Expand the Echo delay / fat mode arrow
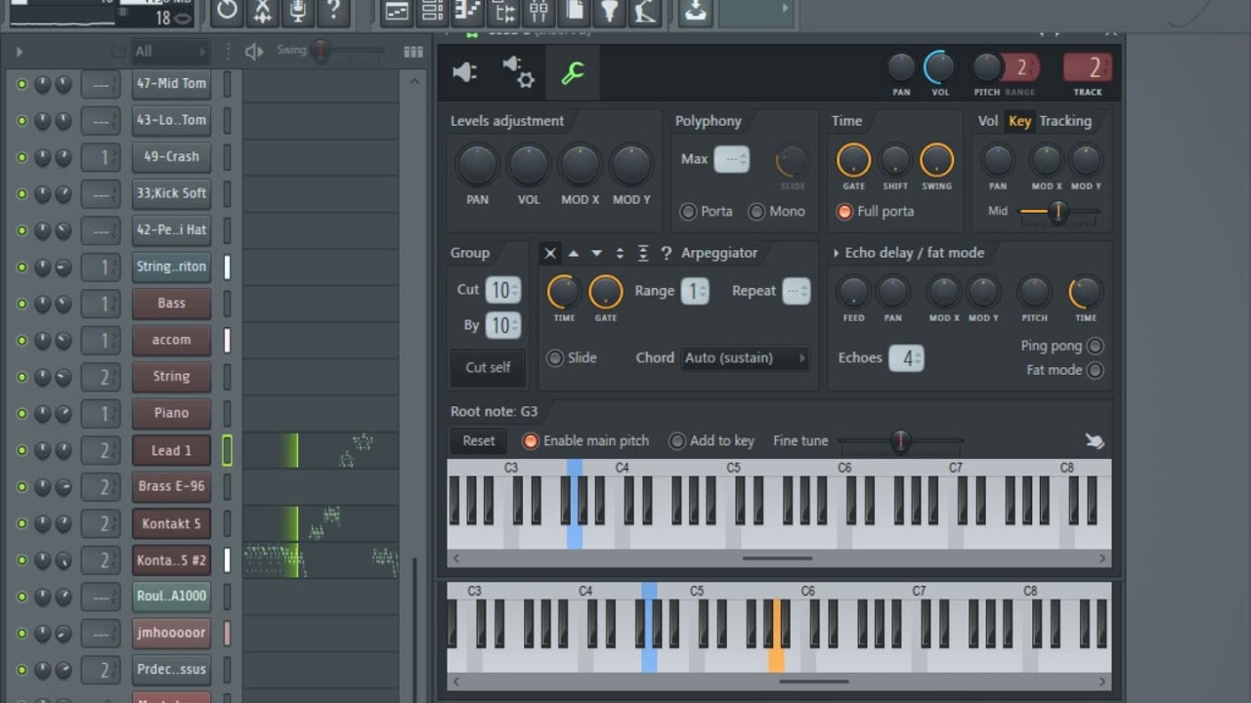The image size is (1251, 703). pos(836,254)
